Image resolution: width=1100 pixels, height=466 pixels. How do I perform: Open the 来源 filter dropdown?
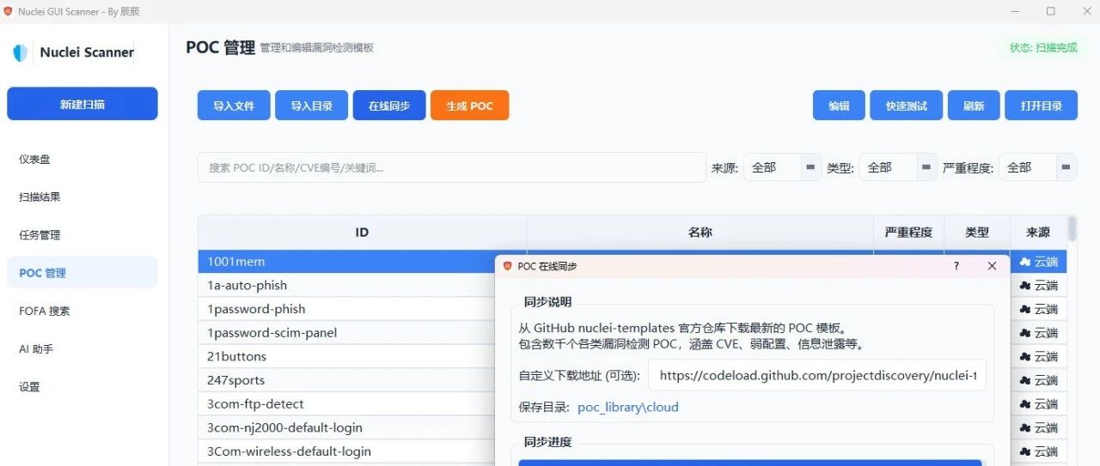coord(782,167)
